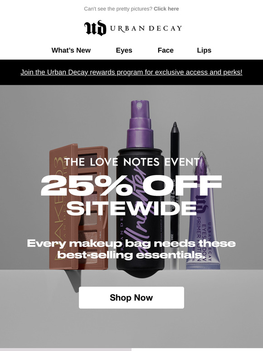Viewport: 263px width, 351px height.
Task: Click 'Can't see the pretty pictures?' text
Action: (x=118, y=9)
